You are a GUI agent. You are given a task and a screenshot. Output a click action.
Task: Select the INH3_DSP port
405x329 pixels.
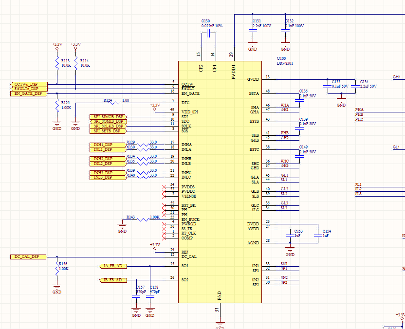[108, 173]
